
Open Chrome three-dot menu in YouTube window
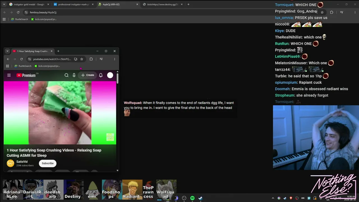click(114, 59)
